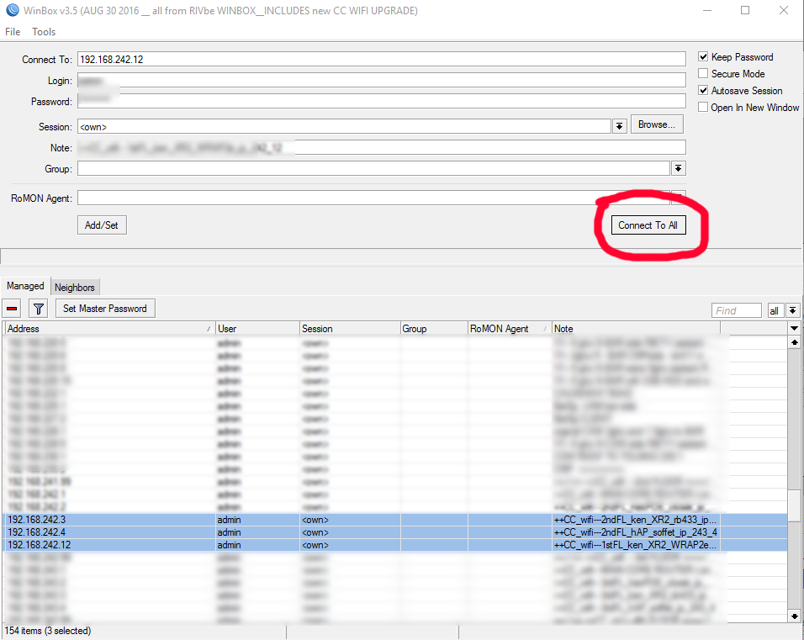This screenshot has height=640, width=804.
Task: Open the table column chooser dropdown
Action: pos(794,328)
